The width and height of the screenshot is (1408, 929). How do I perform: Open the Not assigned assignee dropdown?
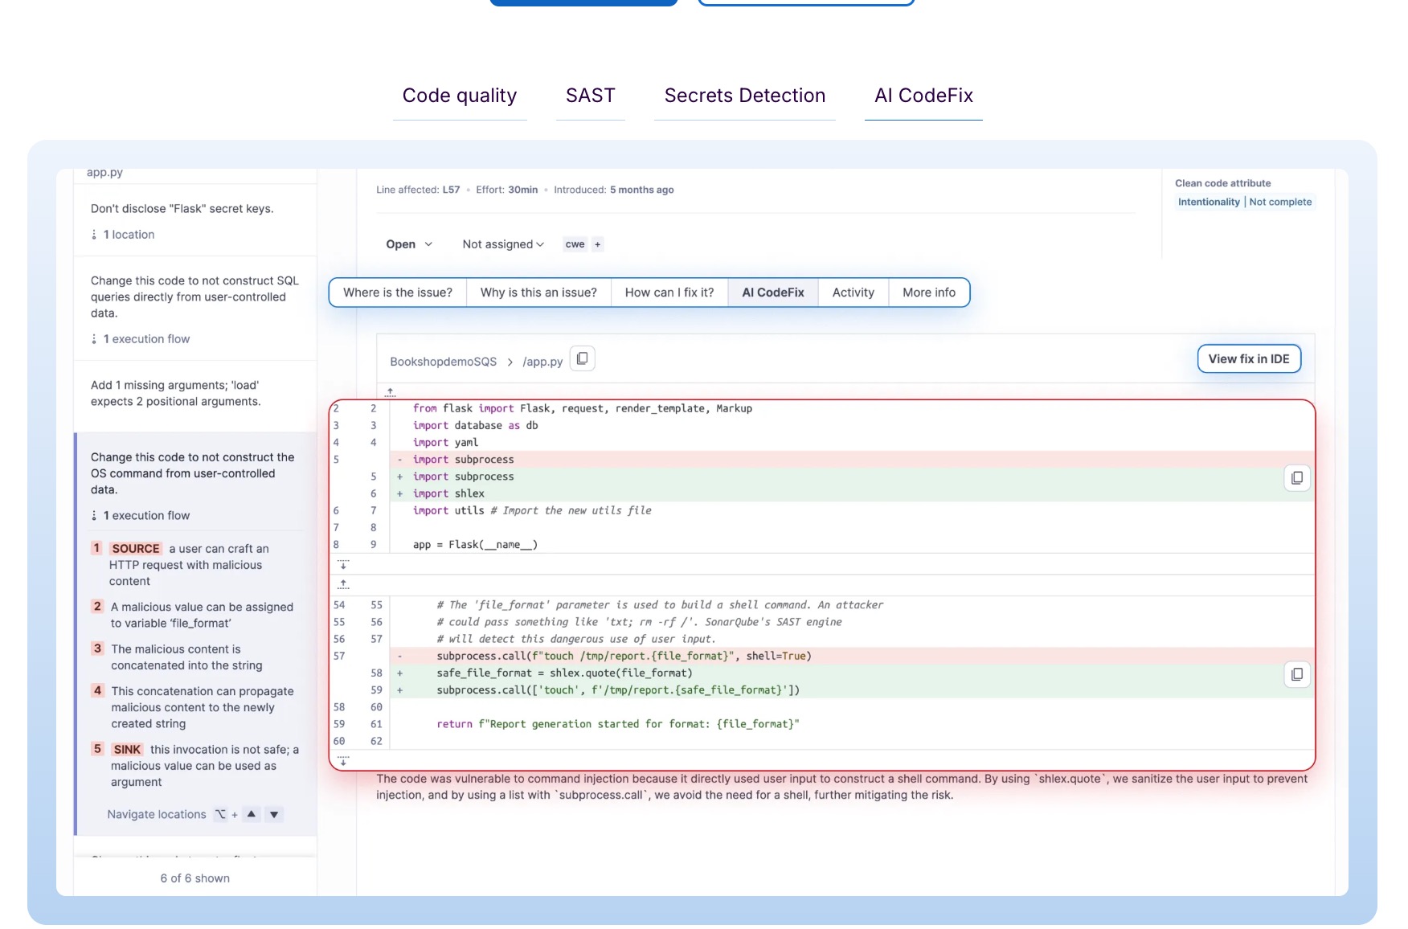(503, 244)
